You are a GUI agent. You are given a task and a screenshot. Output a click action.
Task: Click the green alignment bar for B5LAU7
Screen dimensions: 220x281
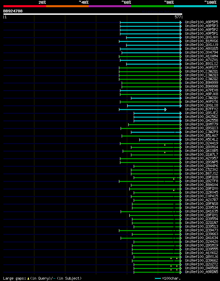click(151, 136)
